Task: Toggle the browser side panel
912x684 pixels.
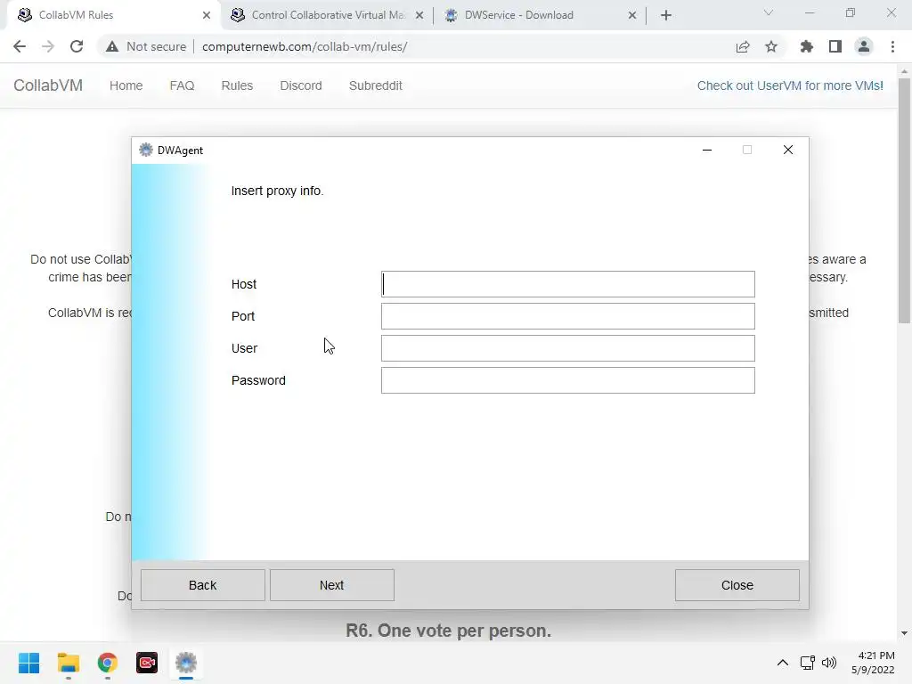Action: click(835, 46)
